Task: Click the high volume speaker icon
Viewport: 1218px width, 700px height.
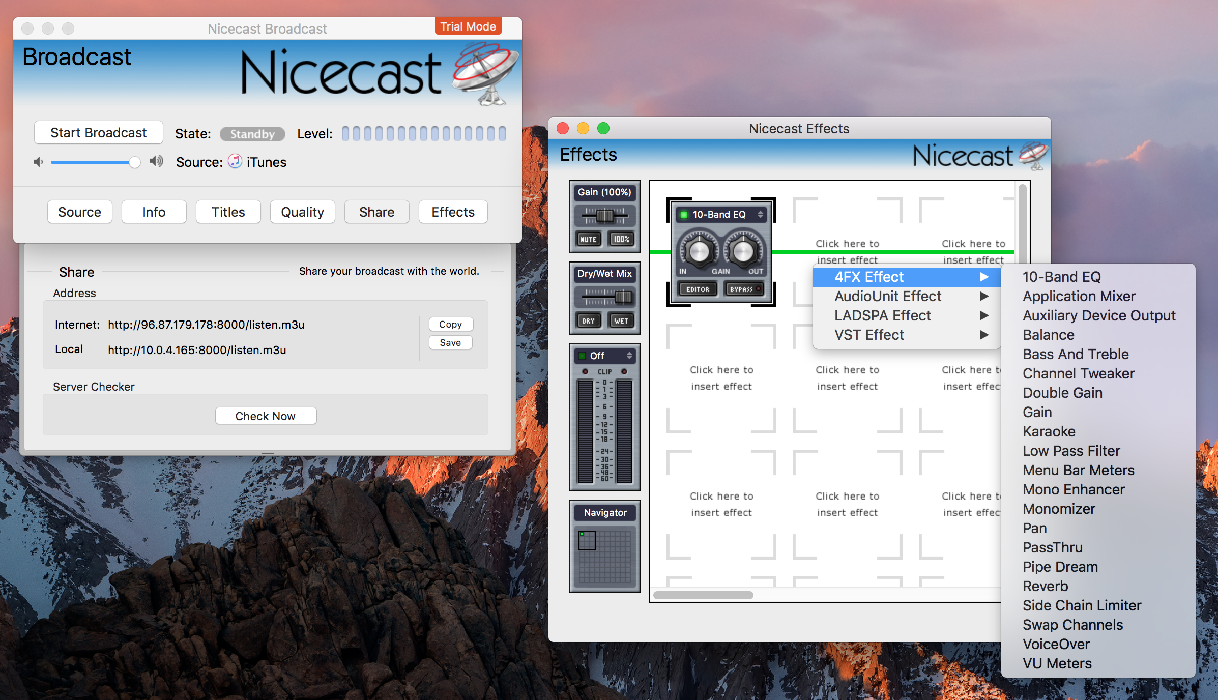Action: click(x=156, y=162)
